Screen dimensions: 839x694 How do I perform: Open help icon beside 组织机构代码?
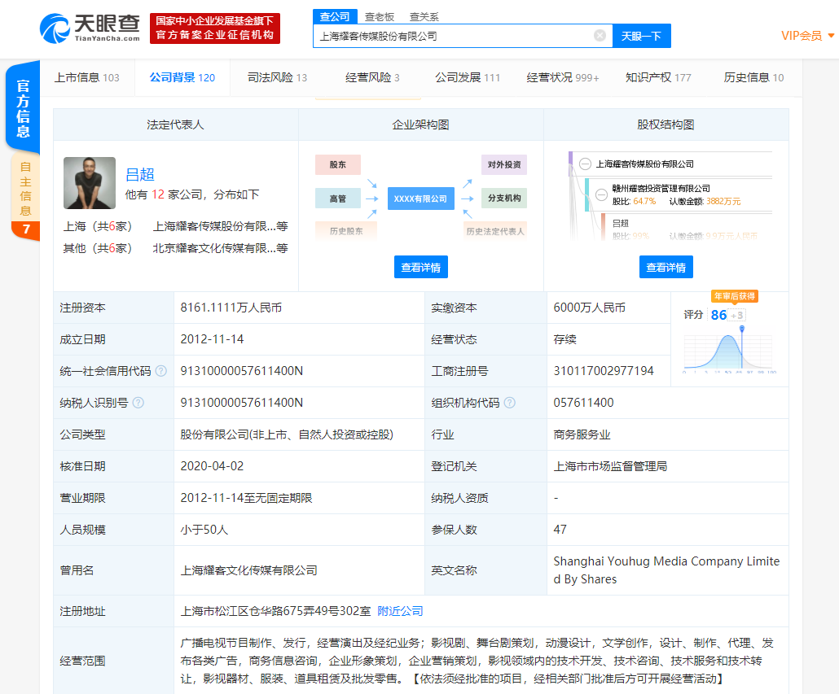(510, 403)
